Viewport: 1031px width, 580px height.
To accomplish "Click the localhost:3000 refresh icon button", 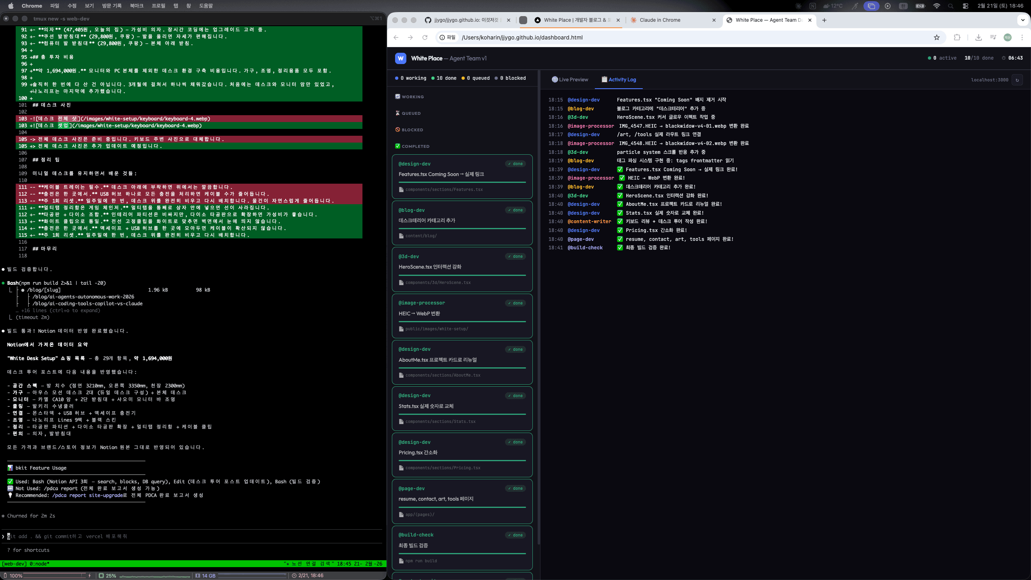I will tap(1017, 80).
